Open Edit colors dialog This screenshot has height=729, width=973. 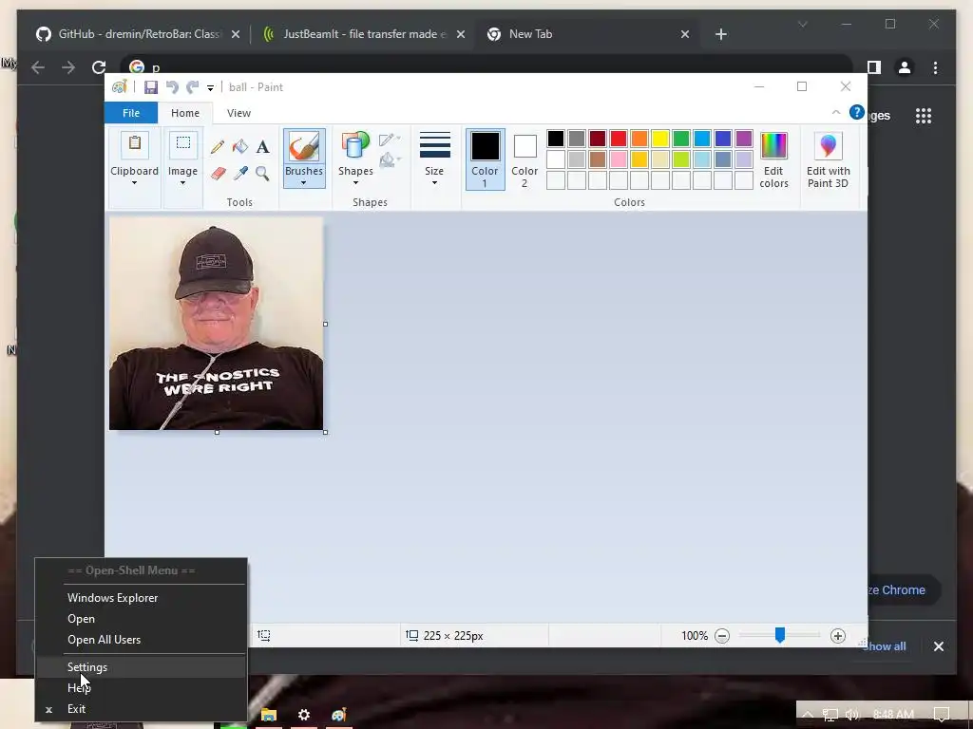point(773,159)
